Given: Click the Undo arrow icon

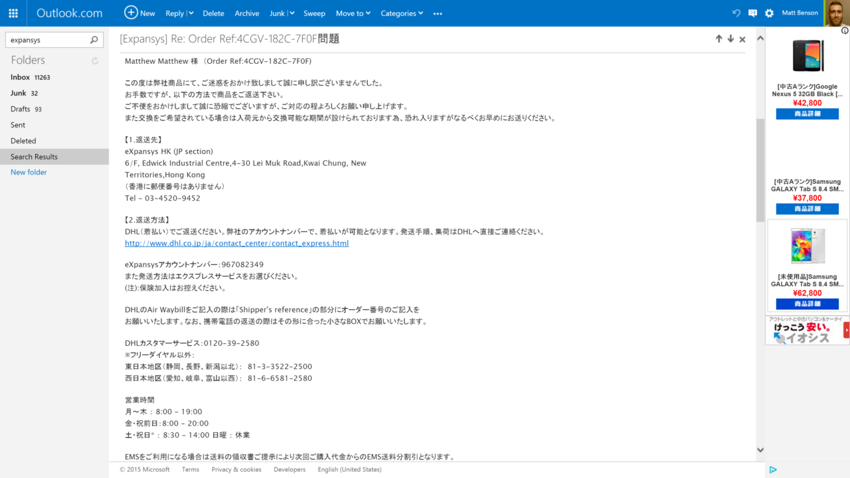Looking at the screenshot, I should click(736, 13).
